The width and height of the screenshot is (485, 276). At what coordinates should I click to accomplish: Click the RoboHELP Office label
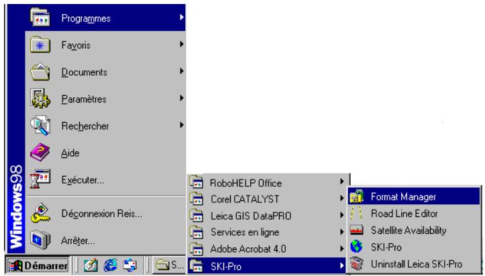coord(246,183)
